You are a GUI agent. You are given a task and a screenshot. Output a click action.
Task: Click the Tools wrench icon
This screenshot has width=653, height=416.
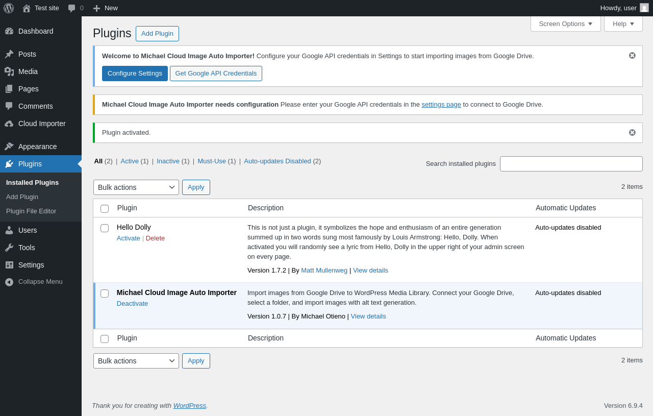click(9, 248)
